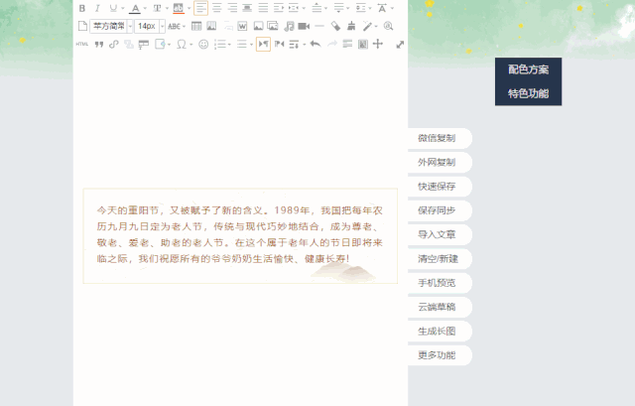Toggle HTML source view
The width and height of the screenshot is (635, 406).
tap(81, 44)
